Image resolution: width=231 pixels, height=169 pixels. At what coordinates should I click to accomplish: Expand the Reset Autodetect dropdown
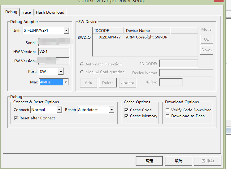point(111,110)
